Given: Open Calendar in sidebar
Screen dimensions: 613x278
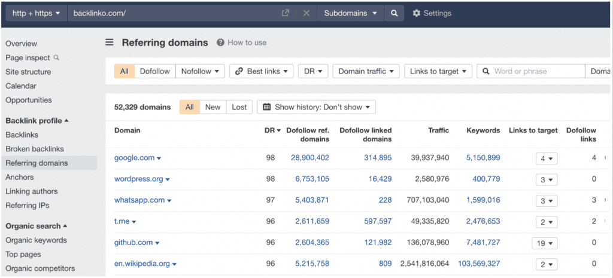Looking at the screenshot, I should [21, 86].
